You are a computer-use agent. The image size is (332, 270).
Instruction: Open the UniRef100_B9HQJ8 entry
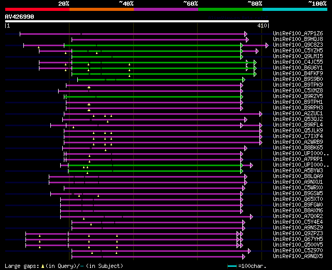coord(298,39)
